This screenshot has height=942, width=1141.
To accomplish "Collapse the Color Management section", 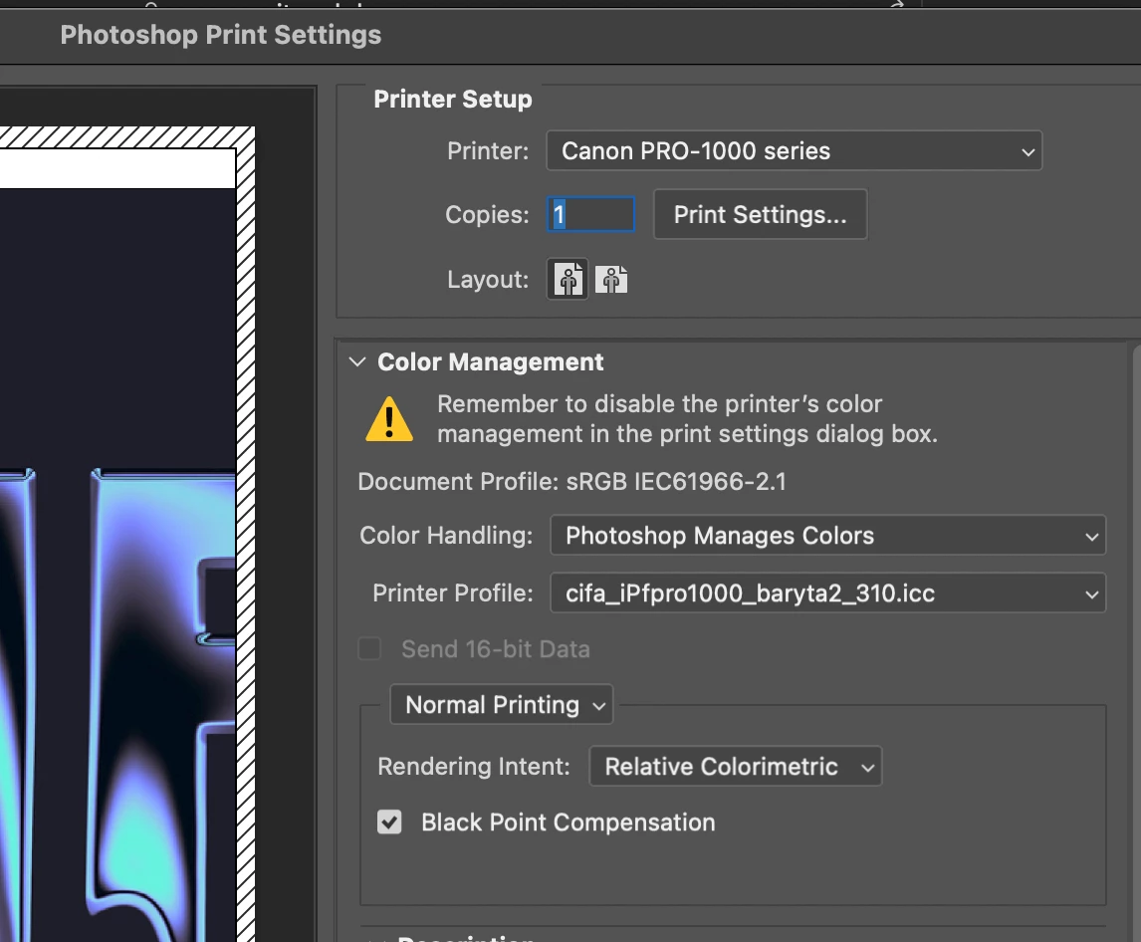I will 357,361.
